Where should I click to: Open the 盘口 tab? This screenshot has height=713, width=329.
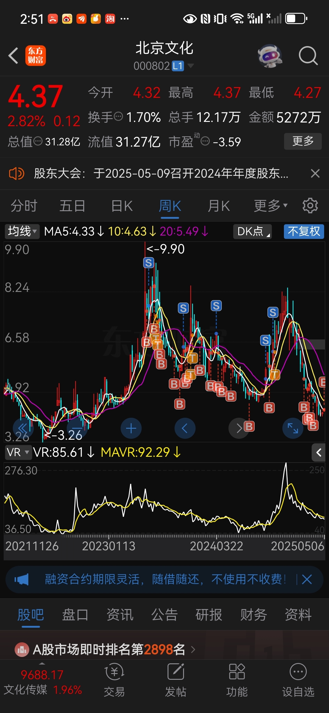click(x=75, y=615)
